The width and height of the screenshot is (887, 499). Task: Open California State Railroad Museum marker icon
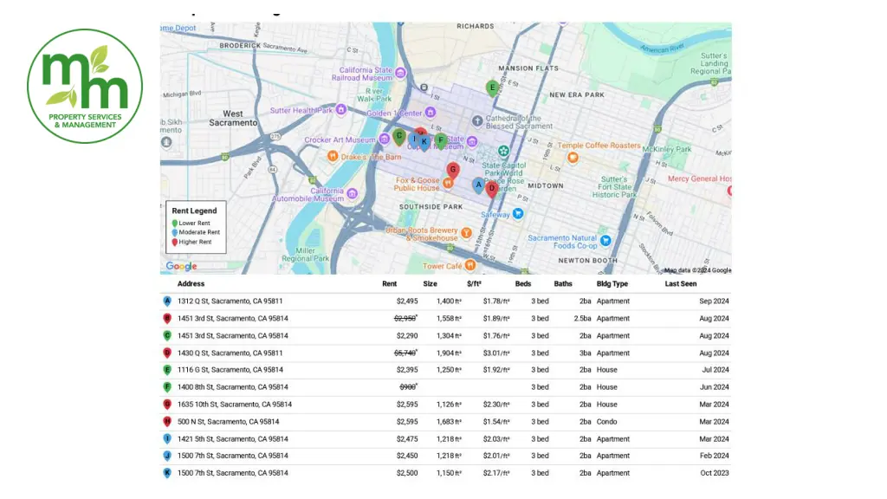pos(400,73)
